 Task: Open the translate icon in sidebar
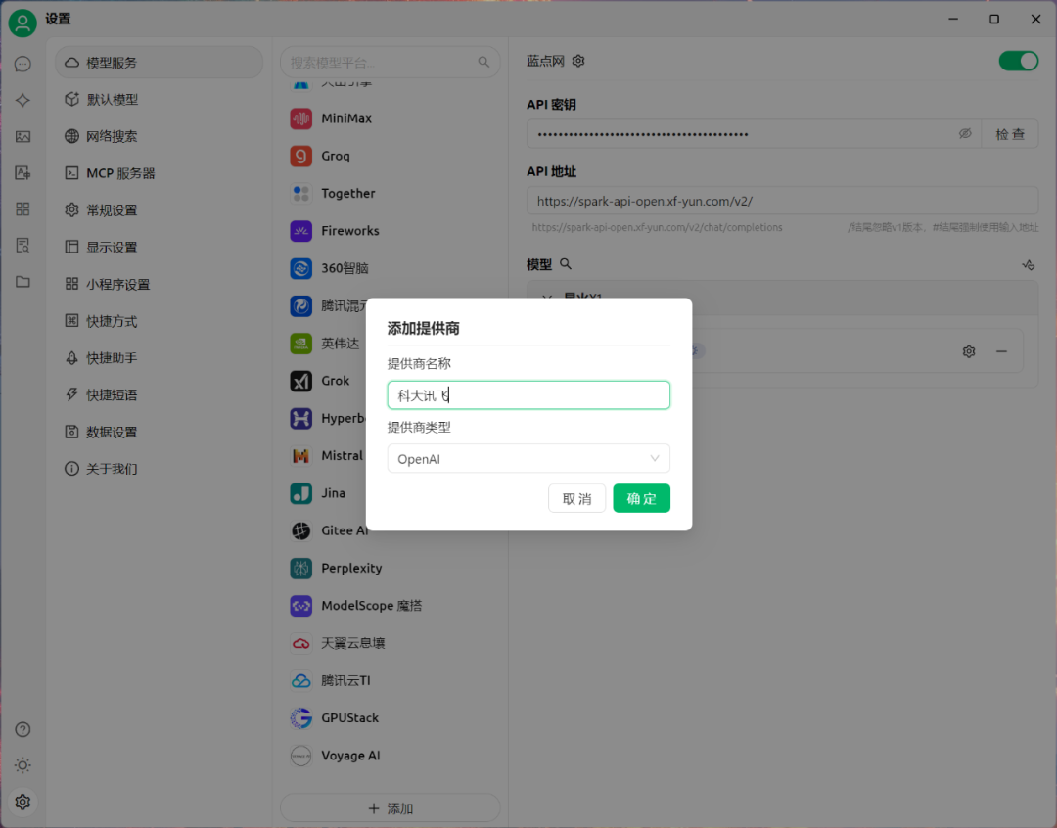[x=23, y=173]
